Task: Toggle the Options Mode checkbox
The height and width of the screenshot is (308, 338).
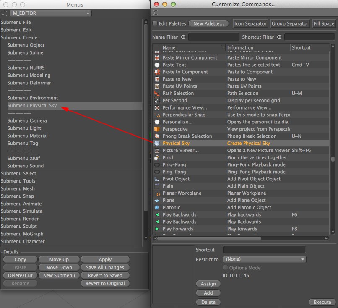Action: click(x=226, y=268)
